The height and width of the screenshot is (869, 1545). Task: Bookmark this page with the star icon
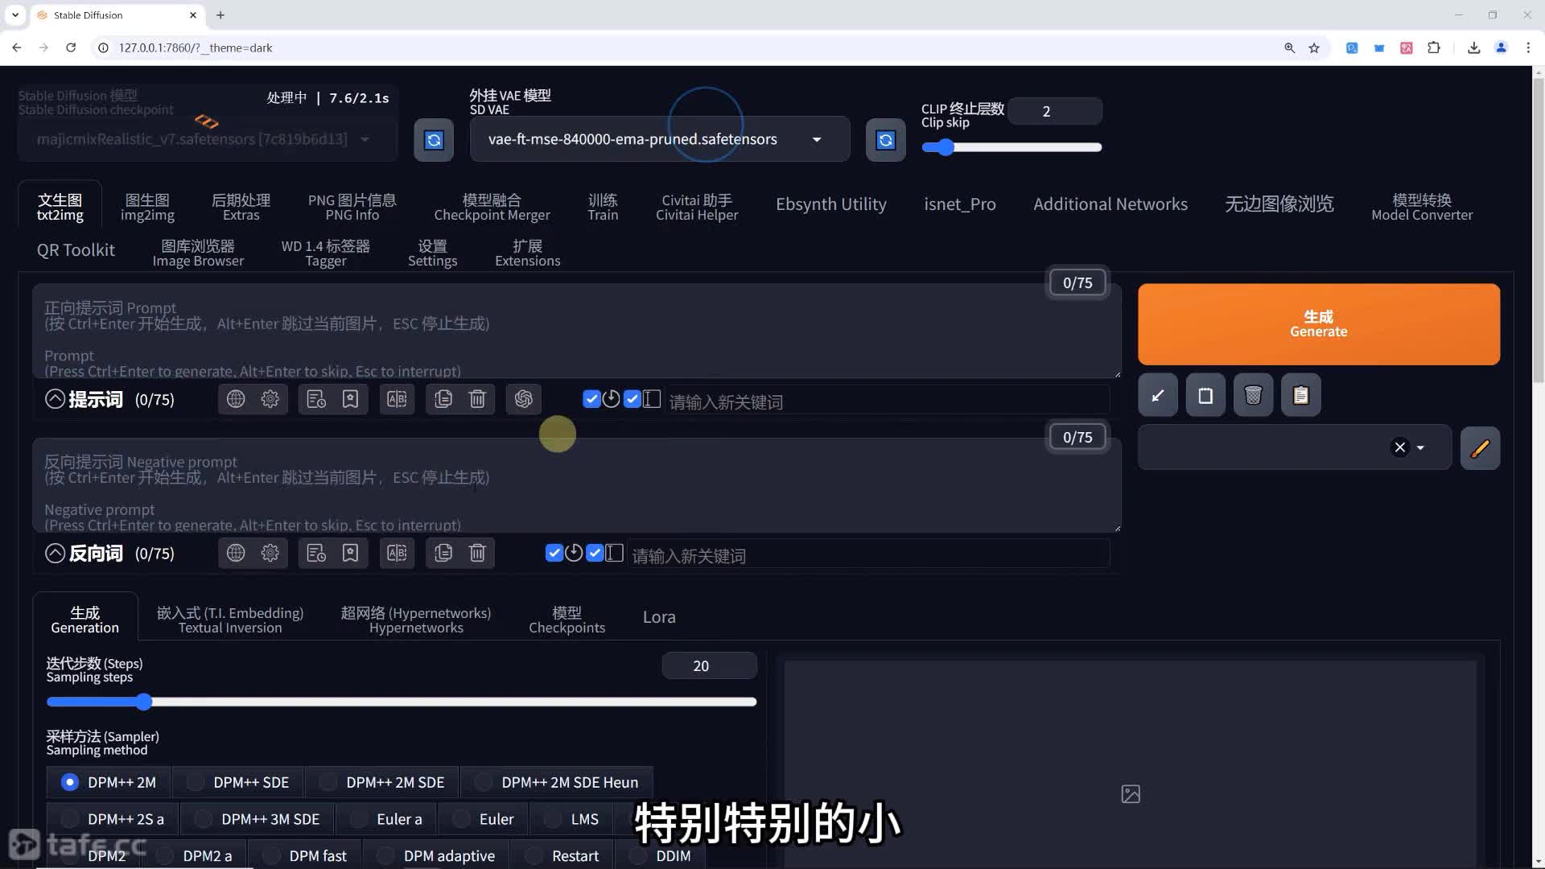[x=1314, y=47]
